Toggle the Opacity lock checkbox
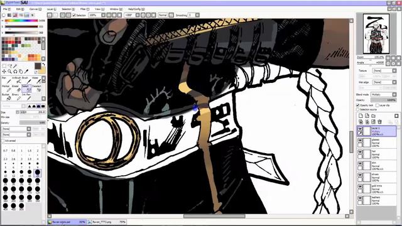Viewport: 402px width, 226px height. [358, 105]
